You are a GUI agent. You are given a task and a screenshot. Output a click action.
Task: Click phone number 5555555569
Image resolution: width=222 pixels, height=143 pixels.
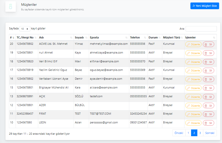(x=138, y=70)
